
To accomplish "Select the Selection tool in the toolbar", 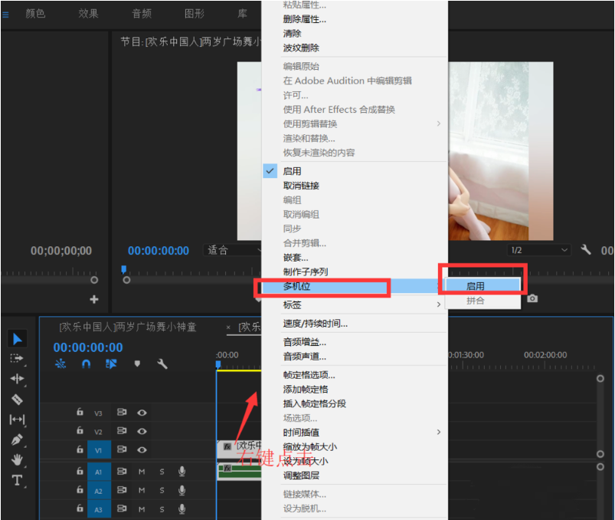I will [x=16, y=339].
